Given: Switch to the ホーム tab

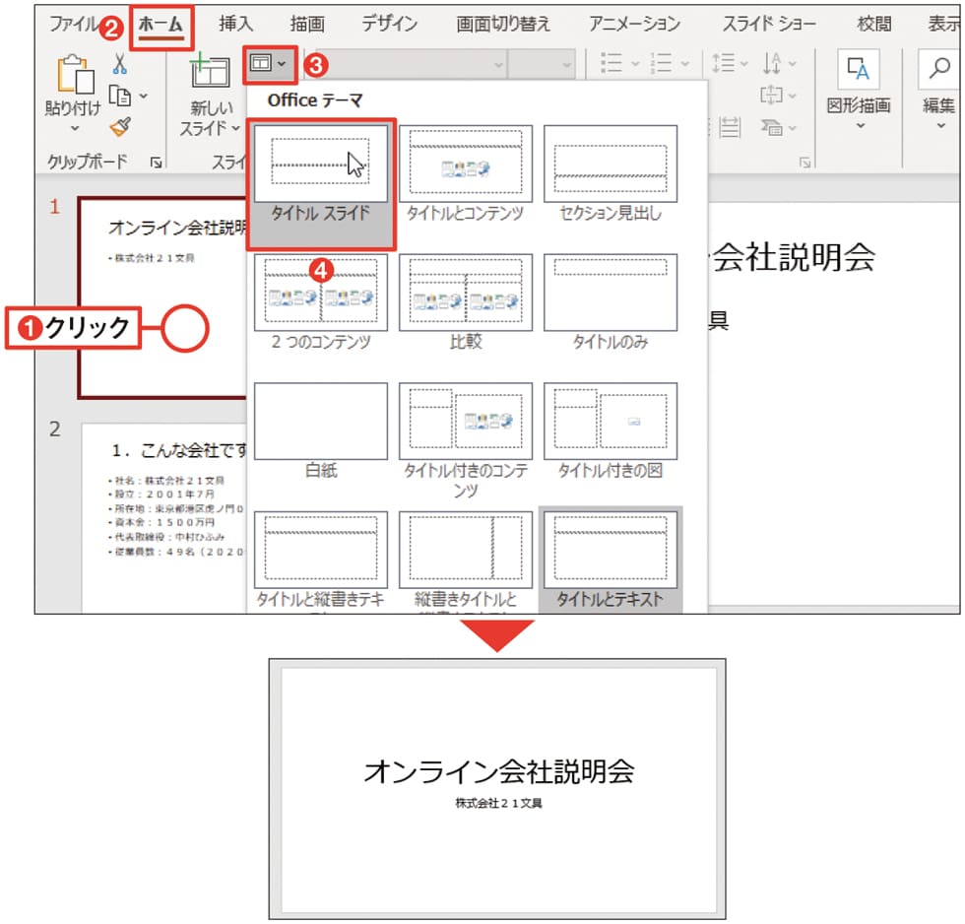Looking at the screenshot, I should pyautogui.click(x=161, y=25).
